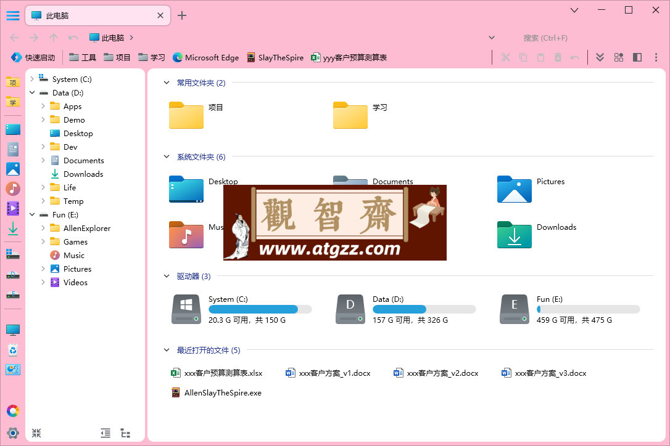Open the vertical three-dot more menu
Viewport: 670px width, 446px height.
(656, 57)
